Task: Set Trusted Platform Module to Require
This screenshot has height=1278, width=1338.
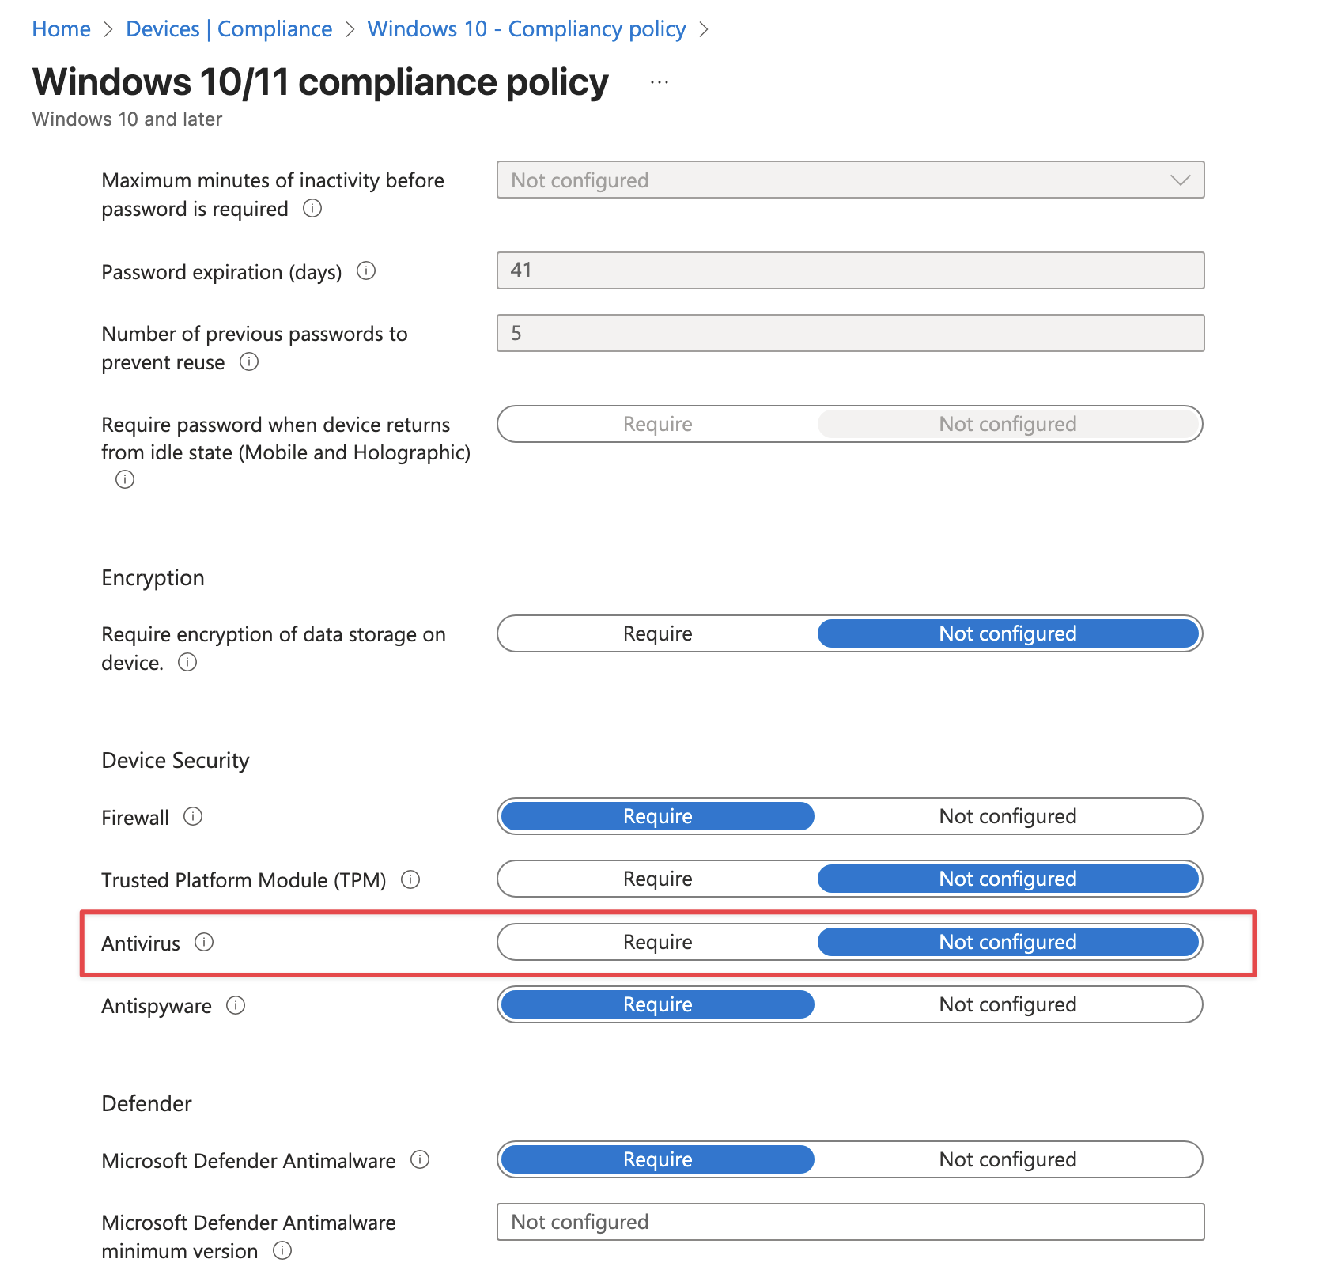Action: (657, 879)
